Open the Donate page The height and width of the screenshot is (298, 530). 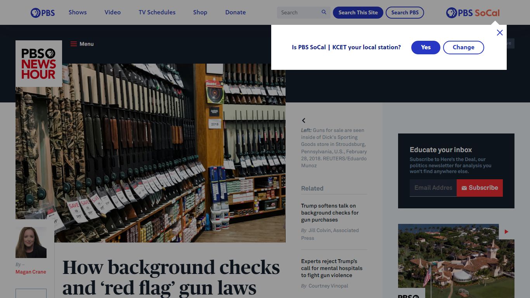click(x=236, y=12)
